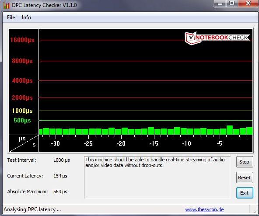Click the -5 time axis marker

point(219,143)
